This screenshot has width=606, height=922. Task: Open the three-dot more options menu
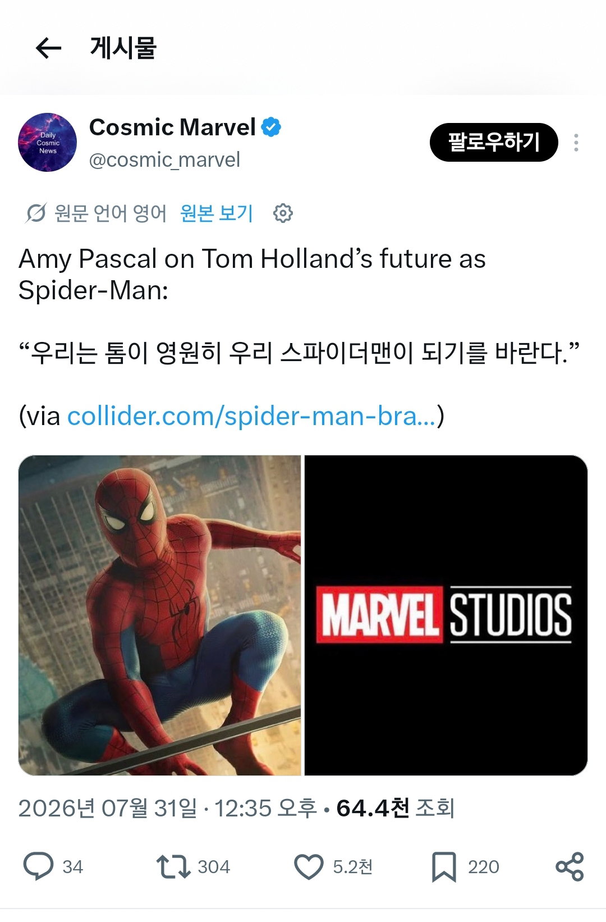pos(576,143)
